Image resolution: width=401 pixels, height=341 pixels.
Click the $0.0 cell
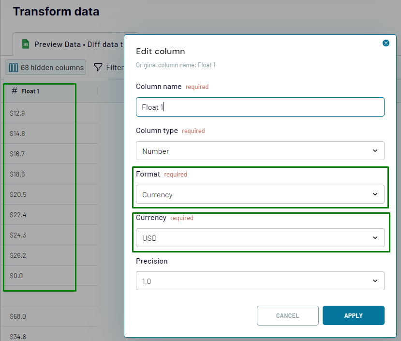(x=16, y=276)
